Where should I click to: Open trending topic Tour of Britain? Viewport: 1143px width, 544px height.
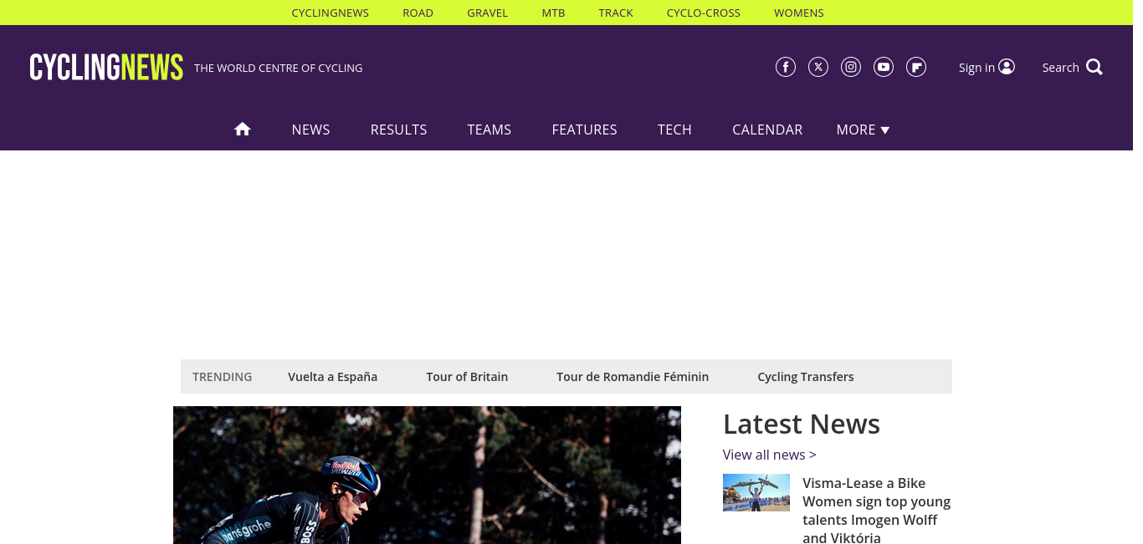point(467,377)
